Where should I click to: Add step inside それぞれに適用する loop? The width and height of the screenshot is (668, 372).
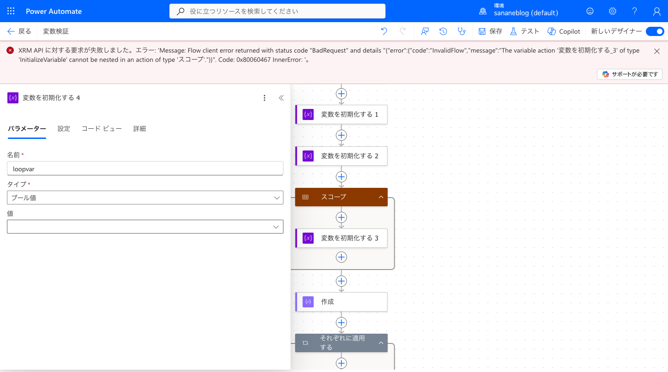341,363
